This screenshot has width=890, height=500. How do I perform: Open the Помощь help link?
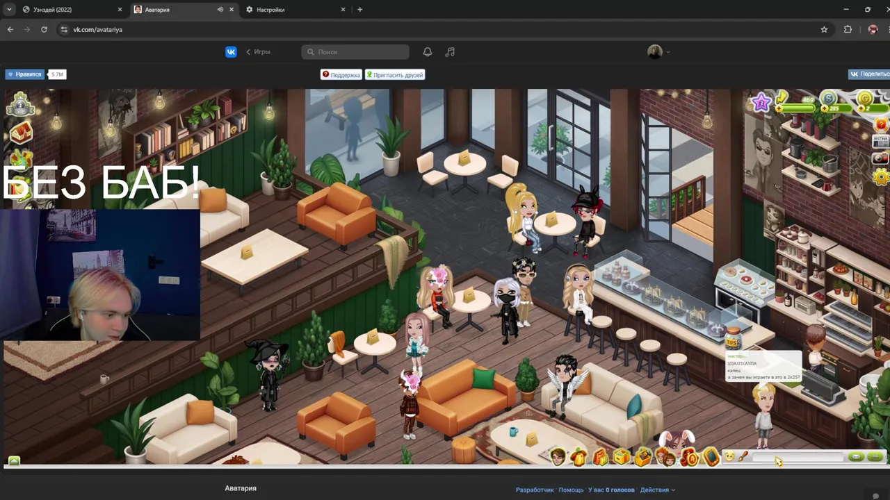point(571,490)
